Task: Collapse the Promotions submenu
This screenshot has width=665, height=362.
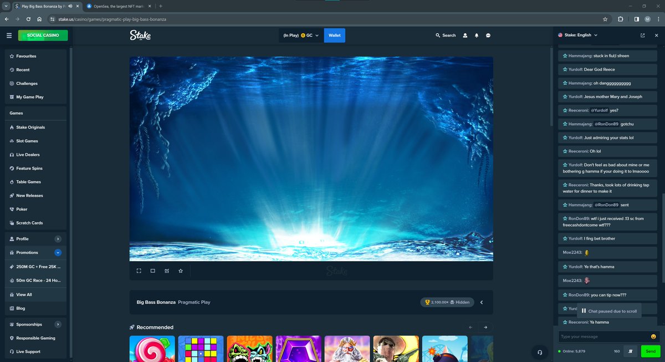Action: (58, 252)
